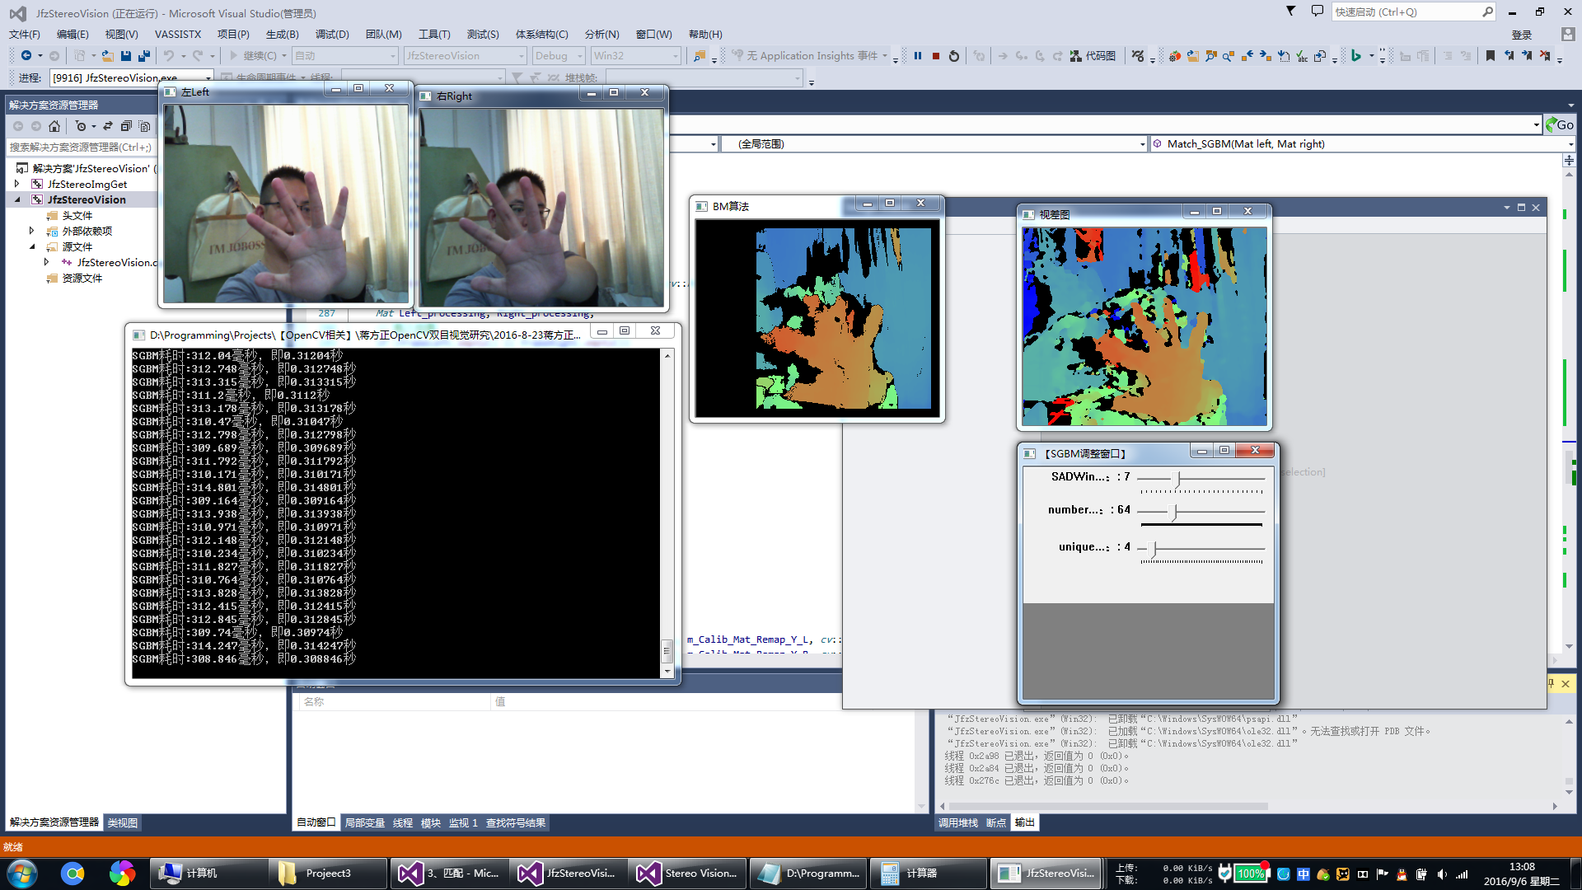
Task: Pause debugging with Break All button
Action: click(x=918, y=56)
